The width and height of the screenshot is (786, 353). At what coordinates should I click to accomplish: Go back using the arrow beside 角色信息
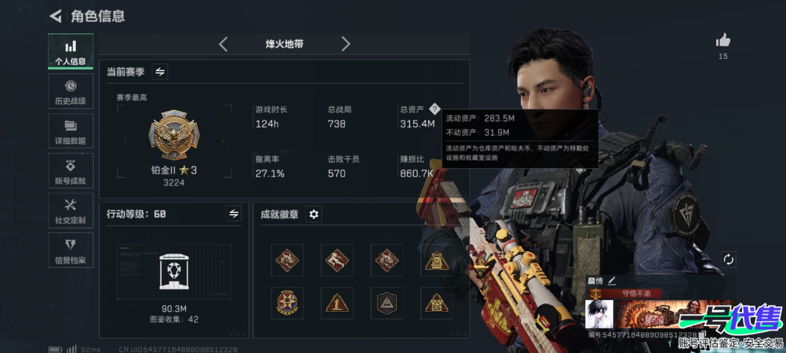pos(56,16)
